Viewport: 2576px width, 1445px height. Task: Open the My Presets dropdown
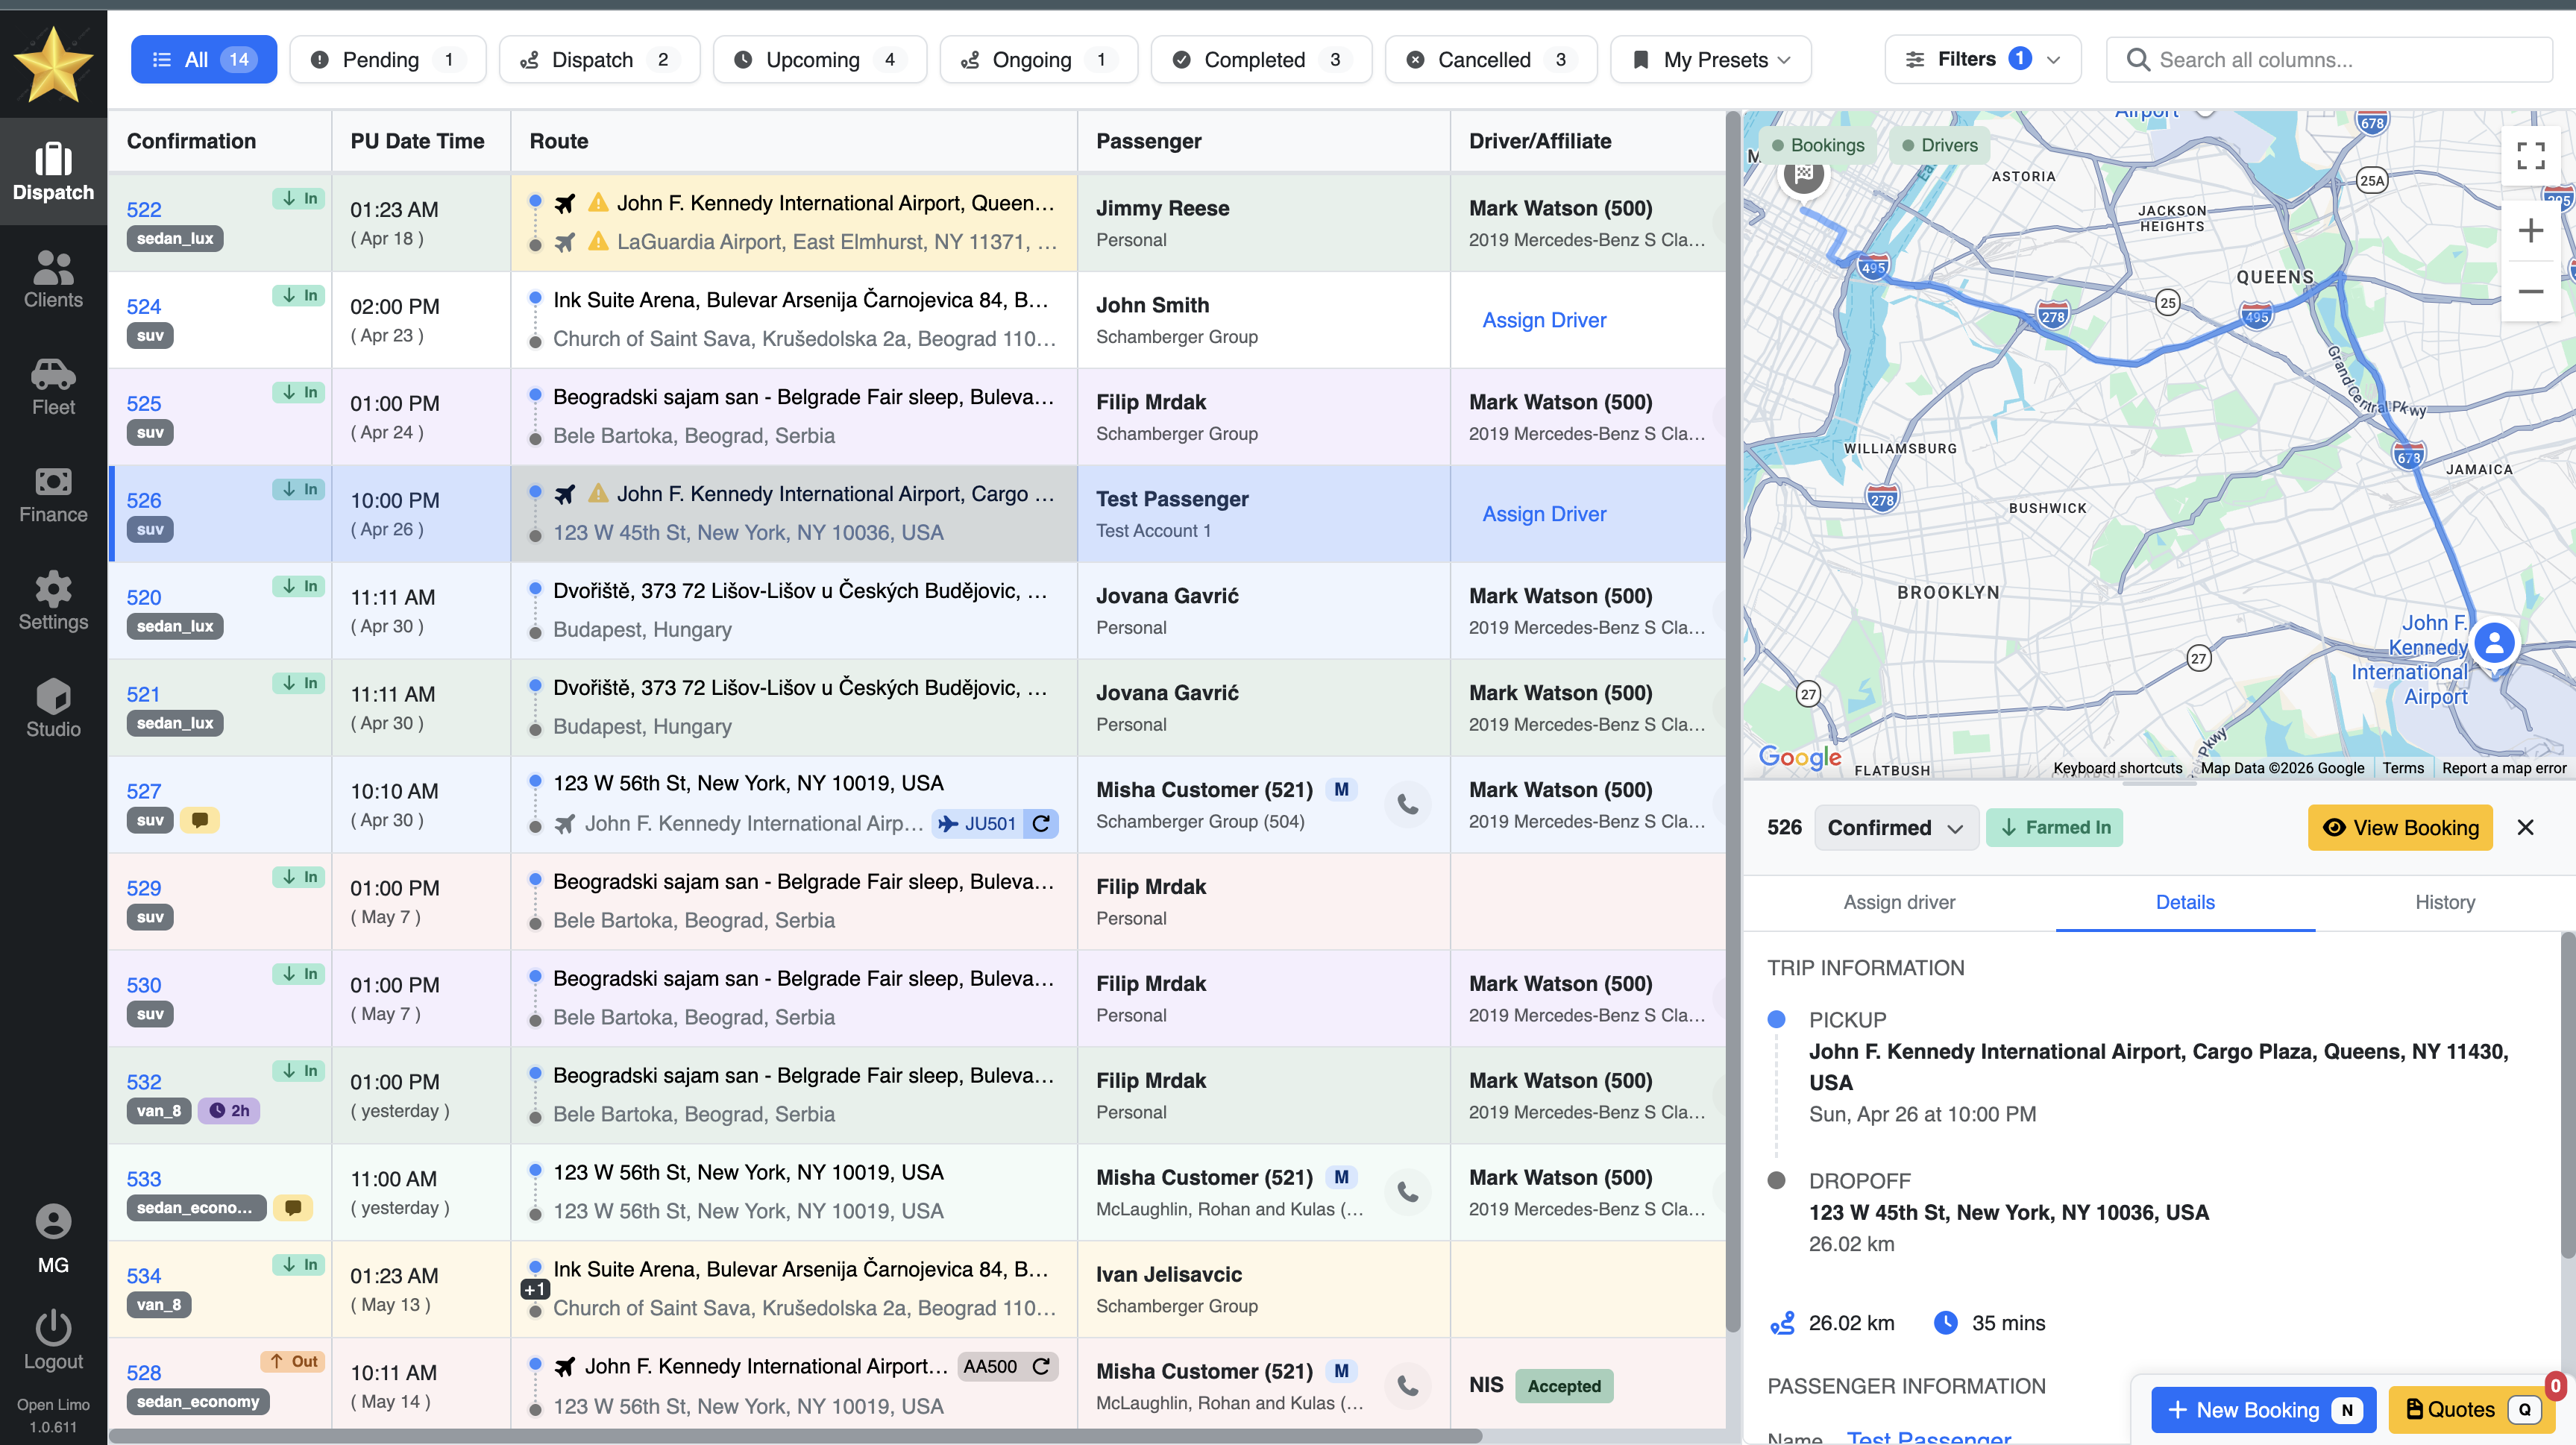(x=1710, y=59)
